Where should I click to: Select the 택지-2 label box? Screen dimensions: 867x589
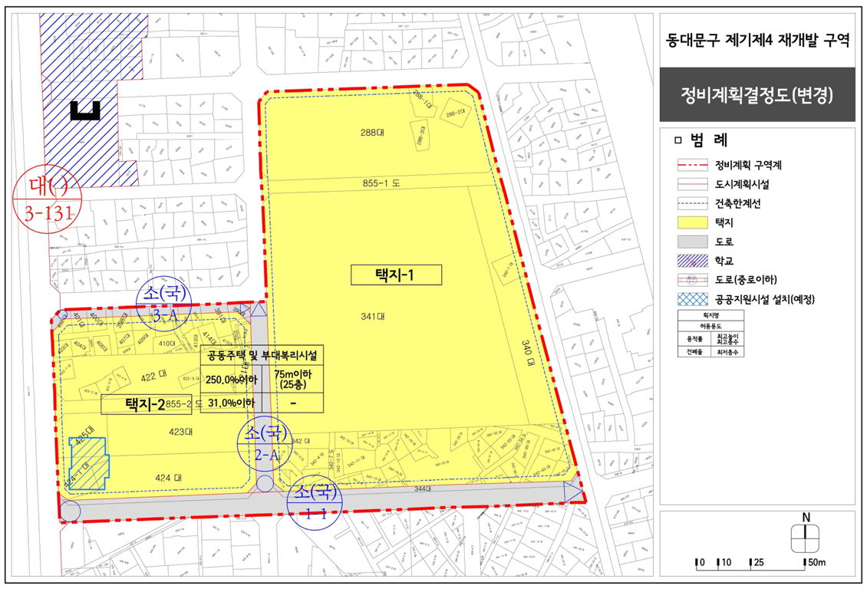click(146, 404)
